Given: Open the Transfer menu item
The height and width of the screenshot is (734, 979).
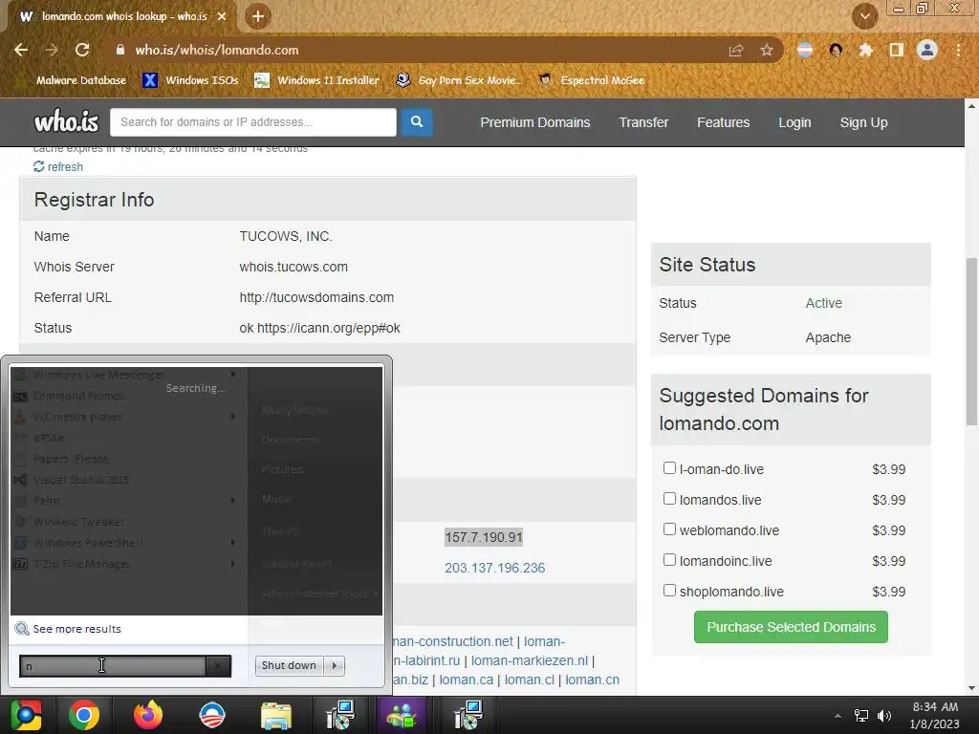Looking at the screenshot, I should [x=643, y=122].
